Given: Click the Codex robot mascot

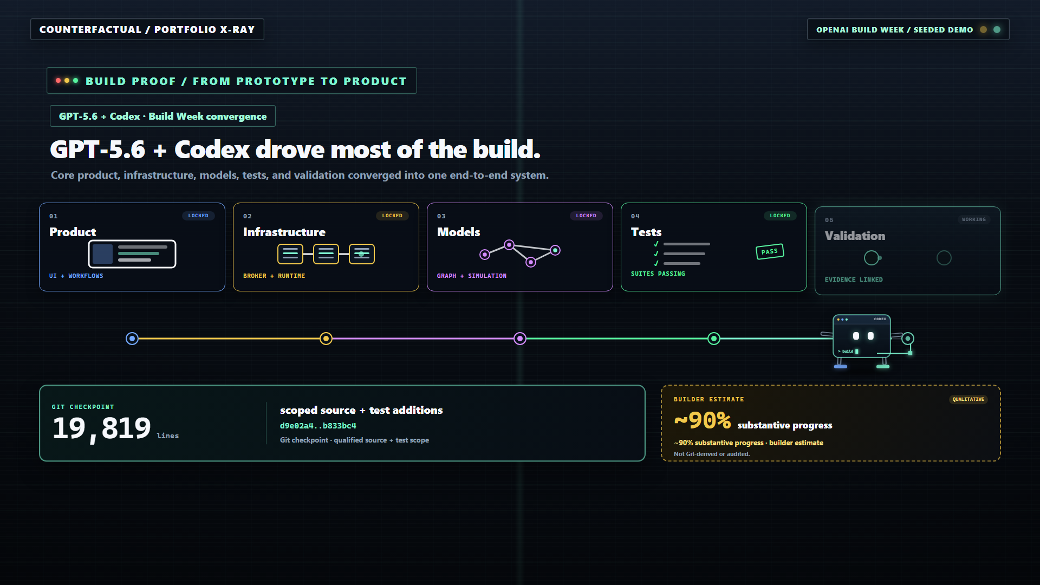Looking at the screenshot, I should (862, 342).
